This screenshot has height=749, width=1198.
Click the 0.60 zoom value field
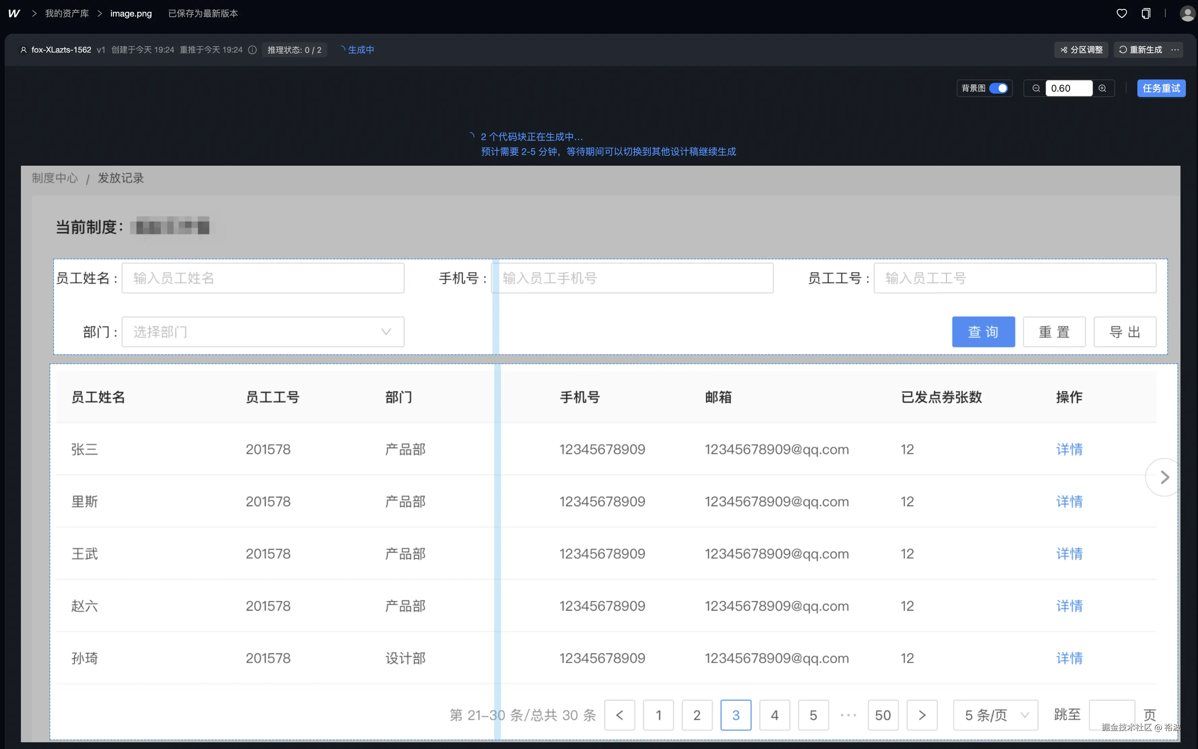1069,88
